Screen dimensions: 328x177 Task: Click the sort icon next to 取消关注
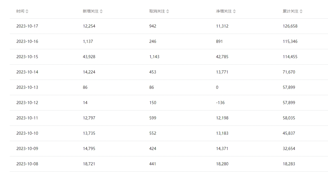[x=167, y=11]
